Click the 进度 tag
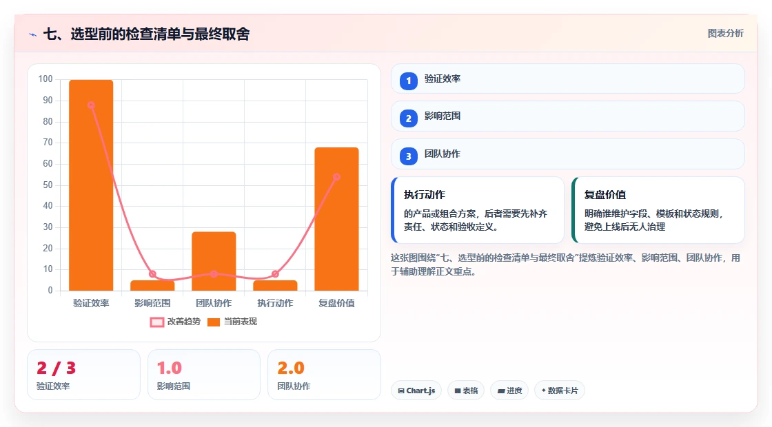The width and height of the screenshot is (772, 427). [509, 390]
